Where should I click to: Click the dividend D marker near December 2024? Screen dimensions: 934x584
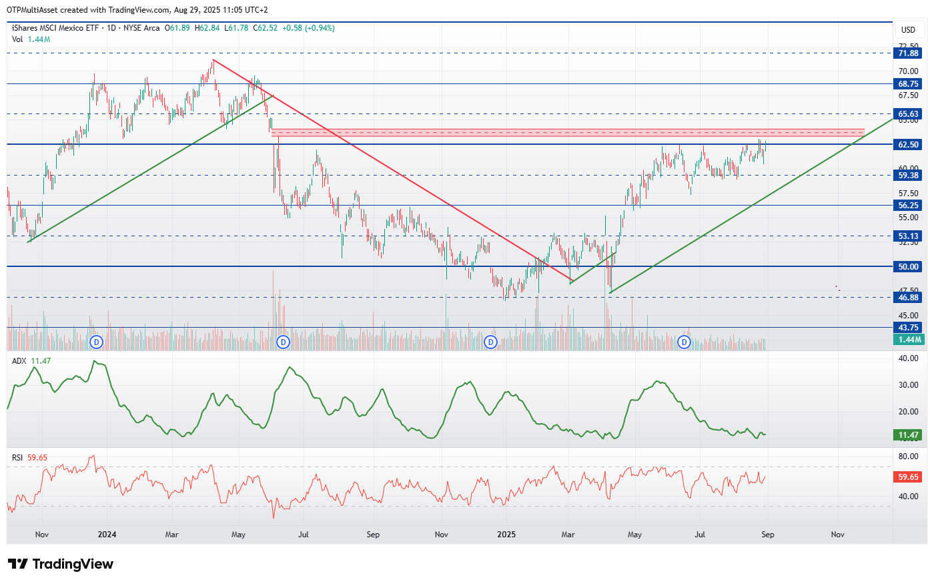pos(491,342)
